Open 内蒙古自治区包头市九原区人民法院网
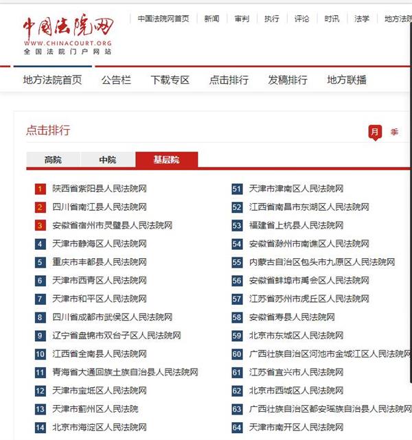Image resolution: width=412 pixels, height=440 pixels. pyautogui.click(x=322, y=262)
